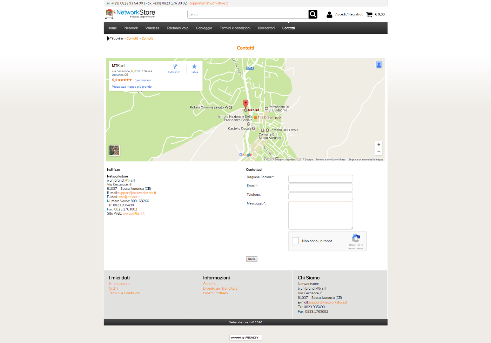Click the € 0,00 cart total

(380, 14)
